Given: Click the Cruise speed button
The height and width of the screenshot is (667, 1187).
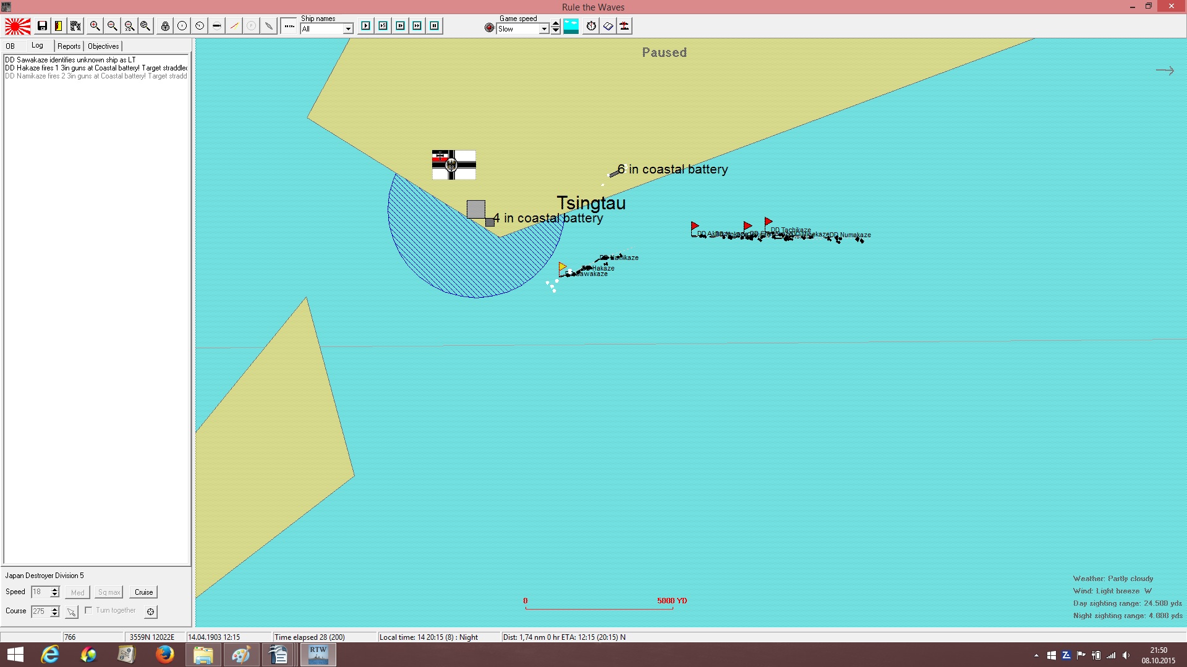Looking at the screenshot, I should tap(144, 592).
